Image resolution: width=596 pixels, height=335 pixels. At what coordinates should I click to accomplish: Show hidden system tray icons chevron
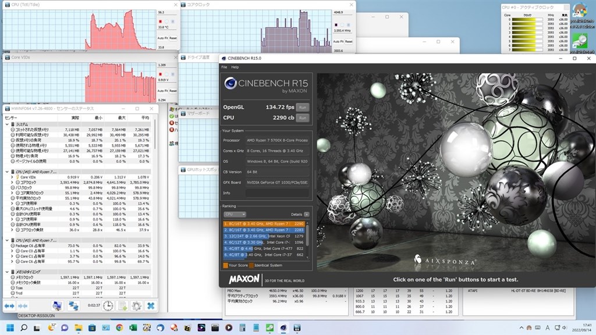(x=521, y=328)
